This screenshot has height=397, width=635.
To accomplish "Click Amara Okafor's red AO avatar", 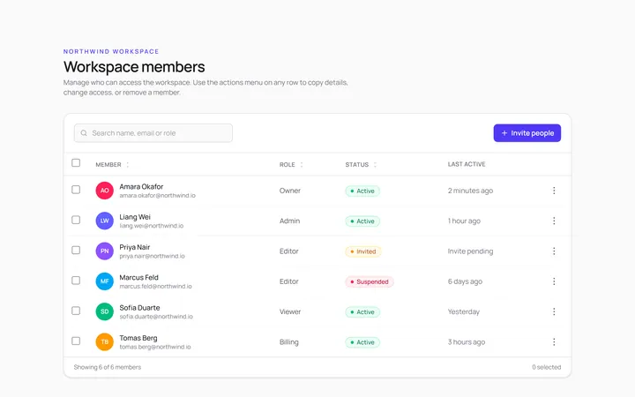I will tap(104, 191).
